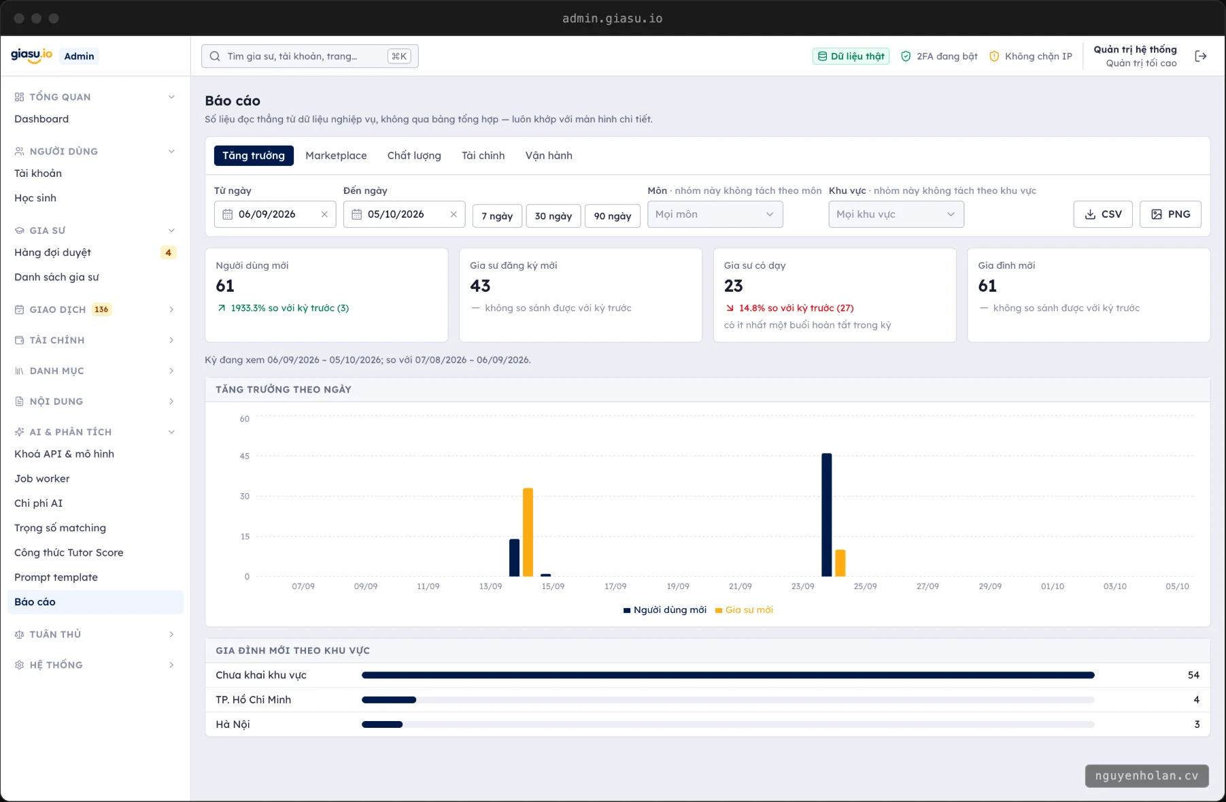Screen dimensions: 1226x802
Task: Open the Mọi môn dropdown
Action: coord(715,214)
